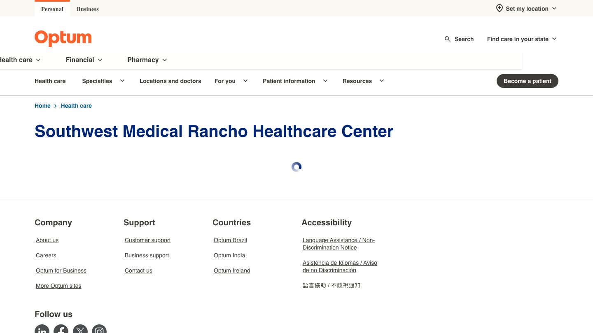Viewport: 593px width, 333px height.
Task: Expand the Specialties dropdown
Action: [103, 81]
